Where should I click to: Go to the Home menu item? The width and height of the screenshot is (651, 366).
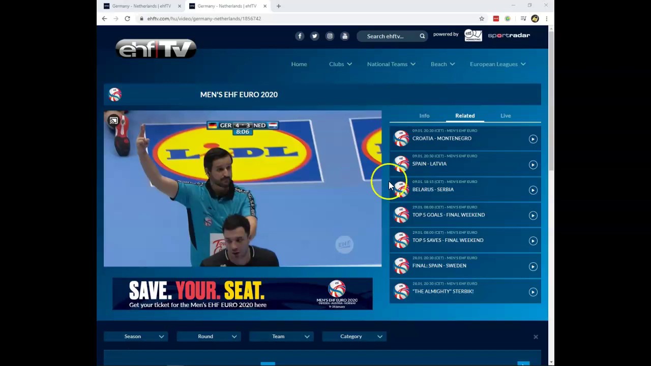click(x=299, y=64)
